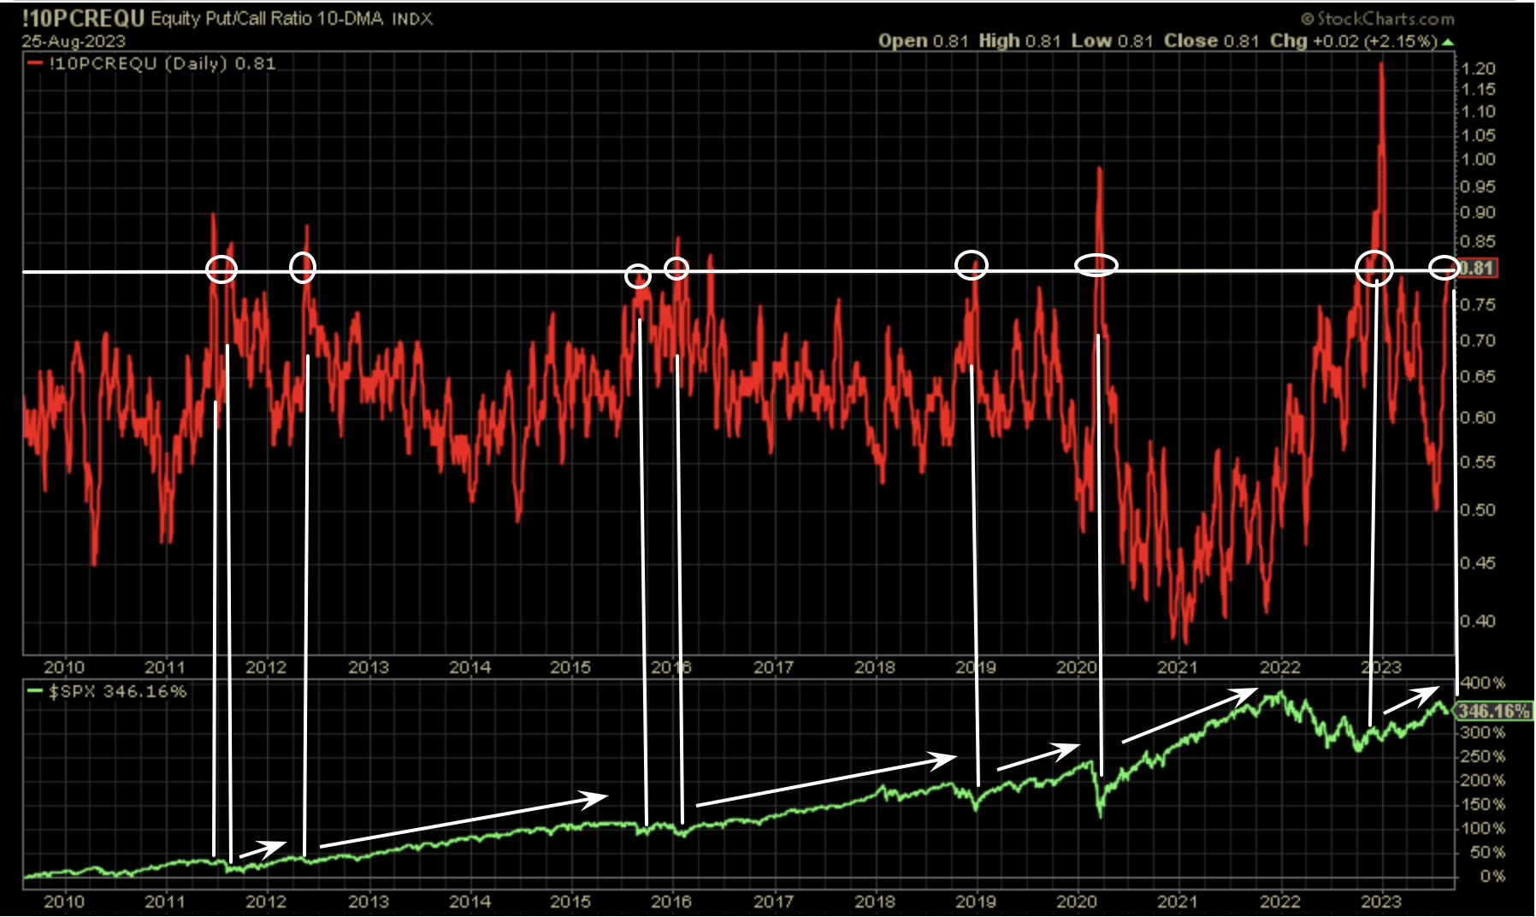Click the Close 0.81 value in header

pos(1211,41)
